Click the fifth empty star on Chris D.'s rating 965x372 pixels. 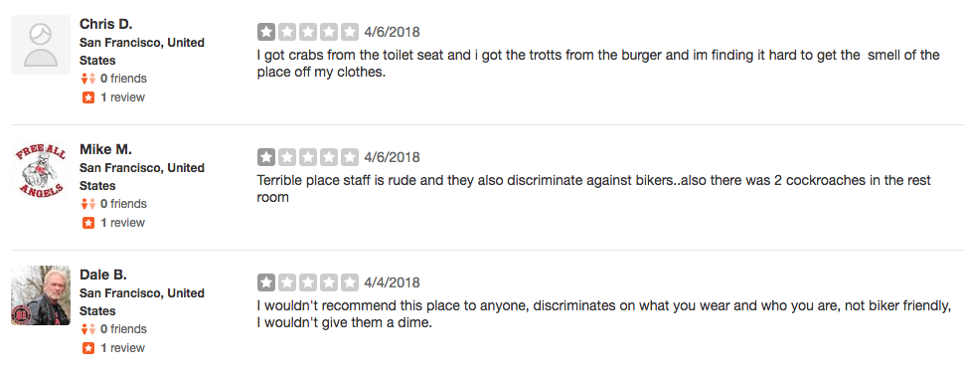pyautogui.click(x=350, y=32)
